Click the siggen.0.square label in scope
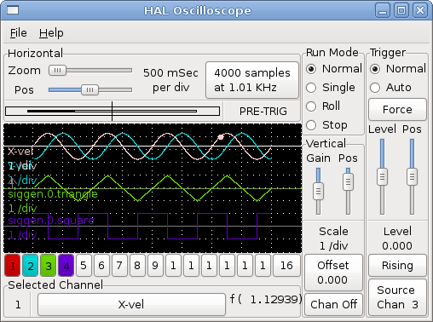This screenshot has height=322, width=433. [x=51, y=221]
